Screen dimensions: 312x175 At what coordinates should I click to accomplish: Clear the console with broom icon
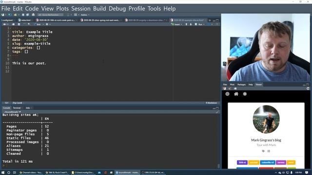tap(217, 112)
